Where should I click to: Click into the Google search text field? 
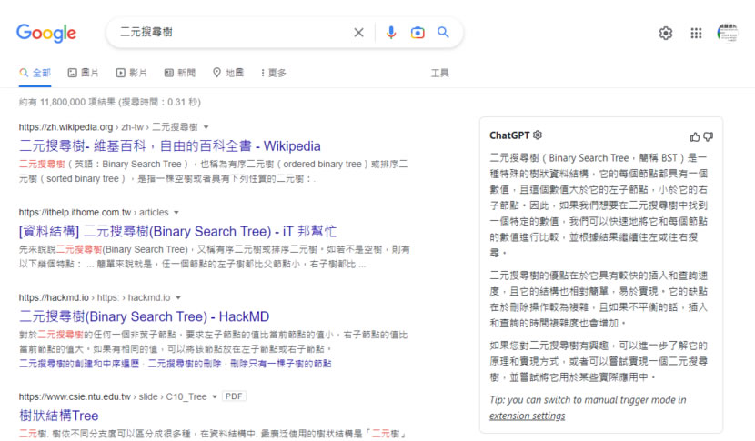(227, 33)
